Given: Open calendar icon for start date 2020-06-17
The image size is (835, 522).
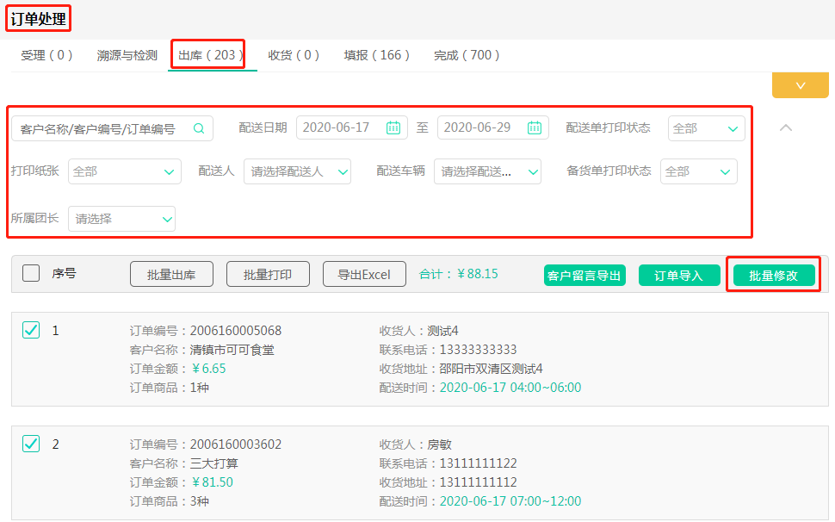Looking at the screenshot, I should (393, 127).
